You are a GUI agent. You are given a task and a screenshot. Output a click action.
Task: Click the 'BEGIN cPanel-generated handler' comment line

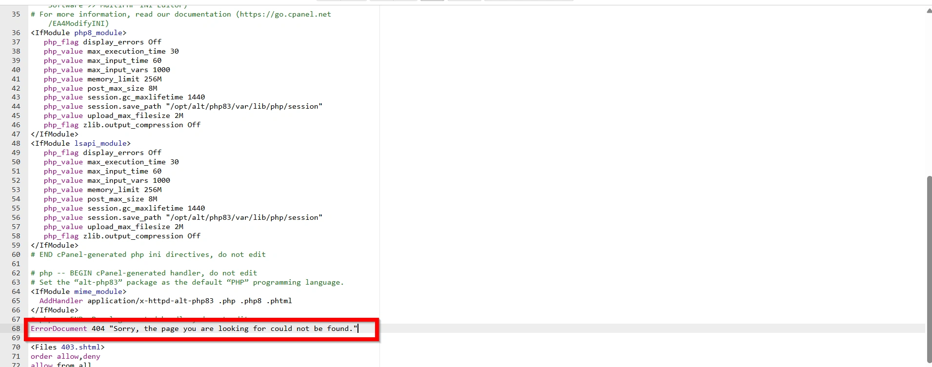click(144, 273)
